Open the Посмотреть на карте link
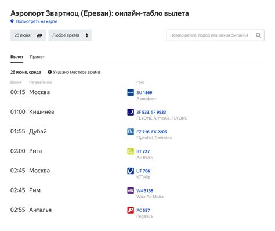 [37, 21]
